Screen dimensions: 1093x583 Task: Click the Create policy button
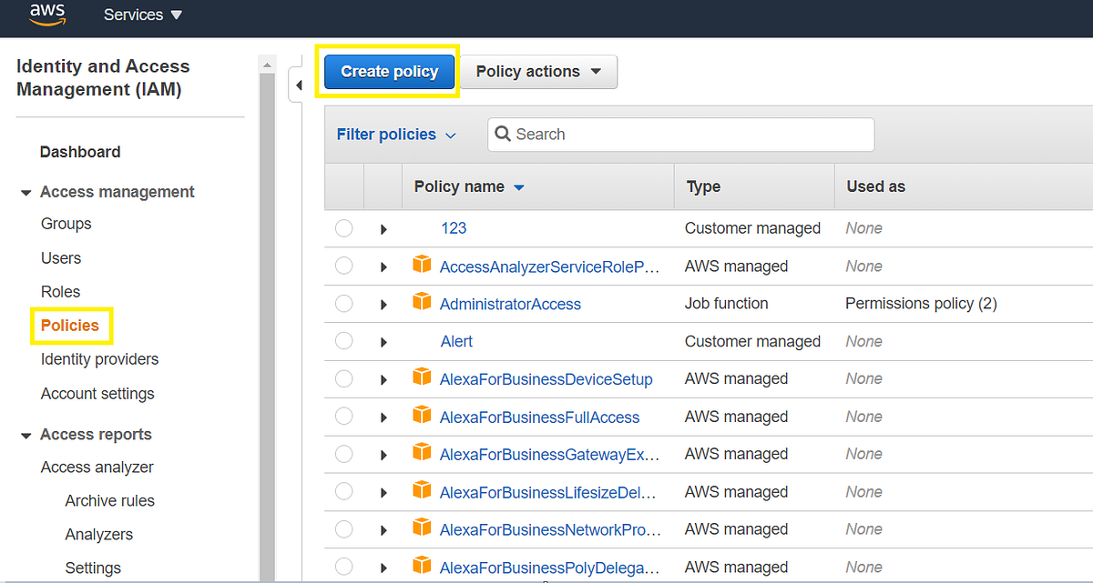coord(388,71)
